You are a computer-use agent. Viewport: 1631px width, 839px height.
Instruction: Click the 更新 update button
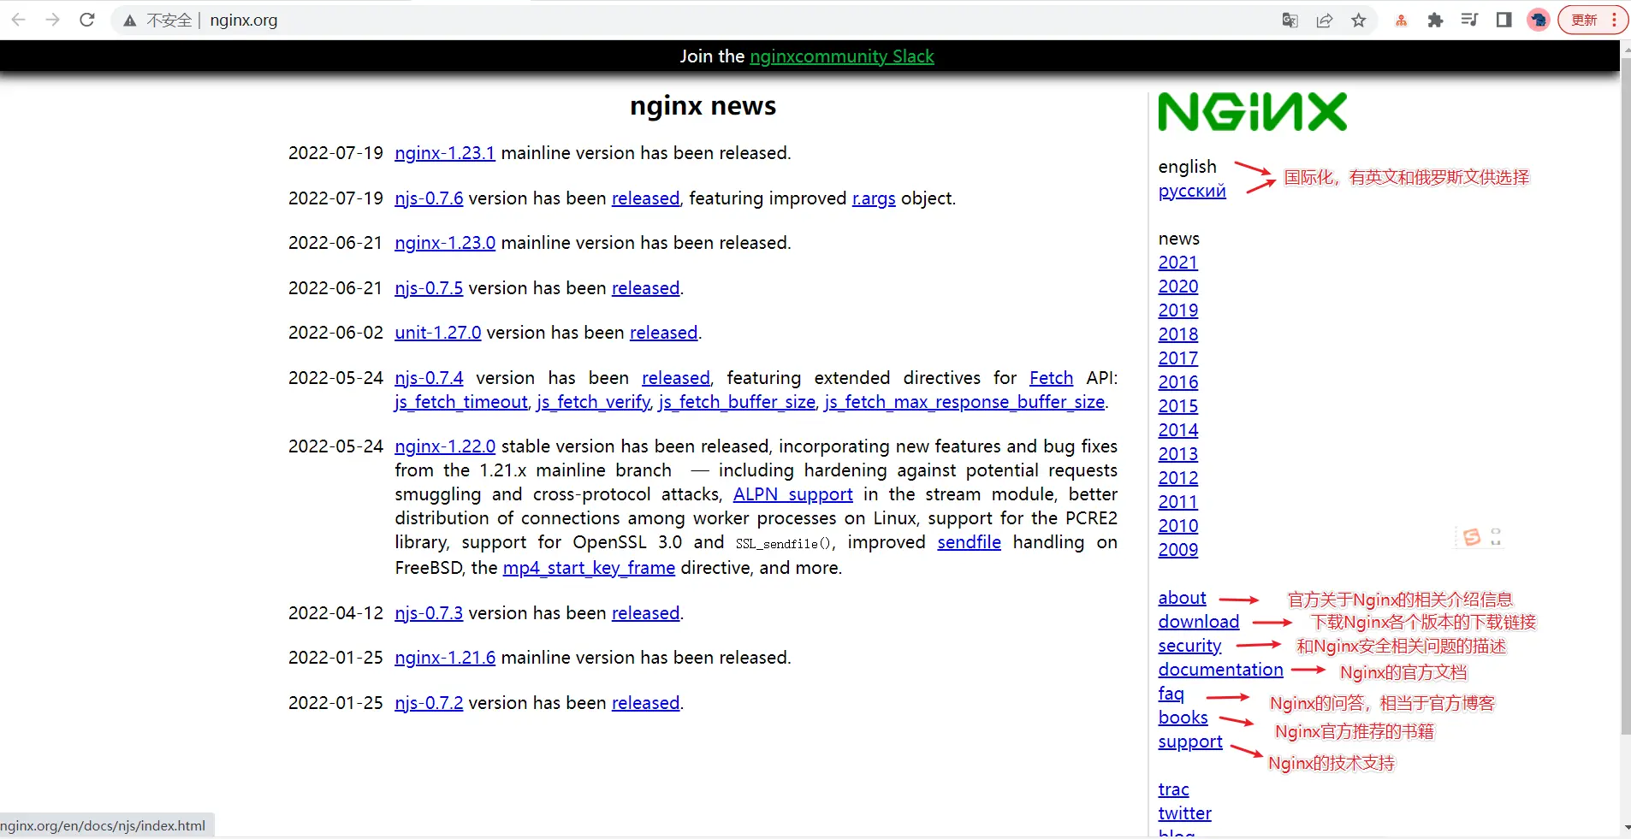point(1592,21)
